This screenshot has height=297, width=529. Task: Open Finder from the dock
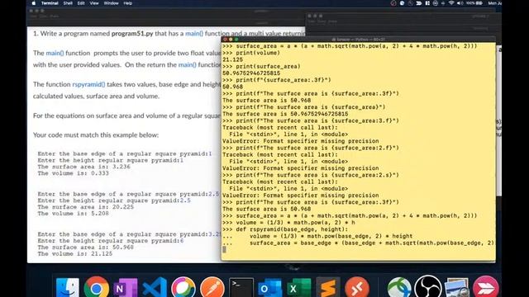tap(68, 287)
